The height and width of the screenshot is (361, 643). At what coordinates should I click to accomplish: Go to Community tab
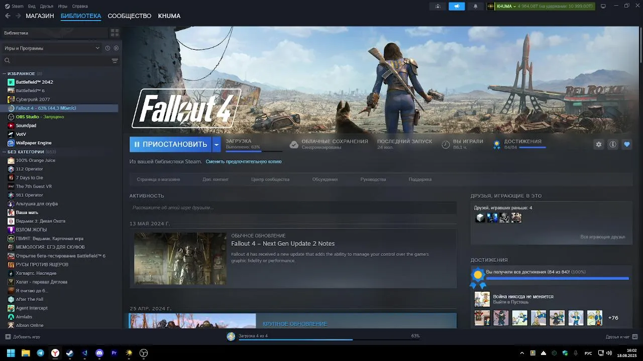[130, 16]
